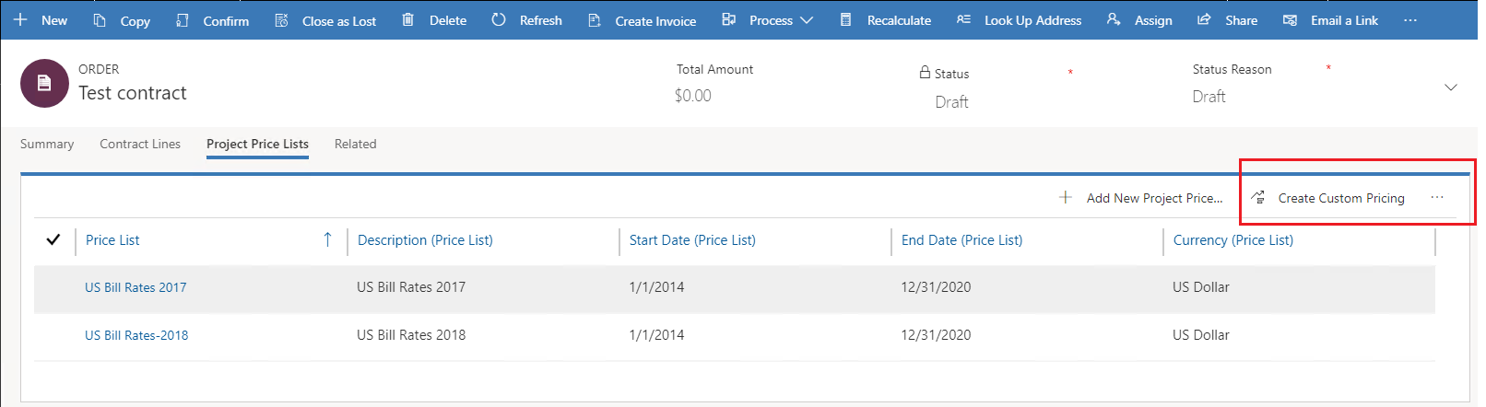Click Create Custom Pricing button text
This screenshot has height=407, width=1486.
coord(1341,198)
